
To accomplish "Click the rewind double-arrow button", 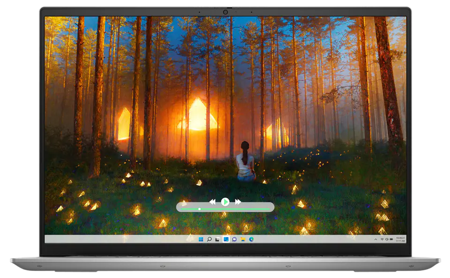I will [x=212, y=202].
